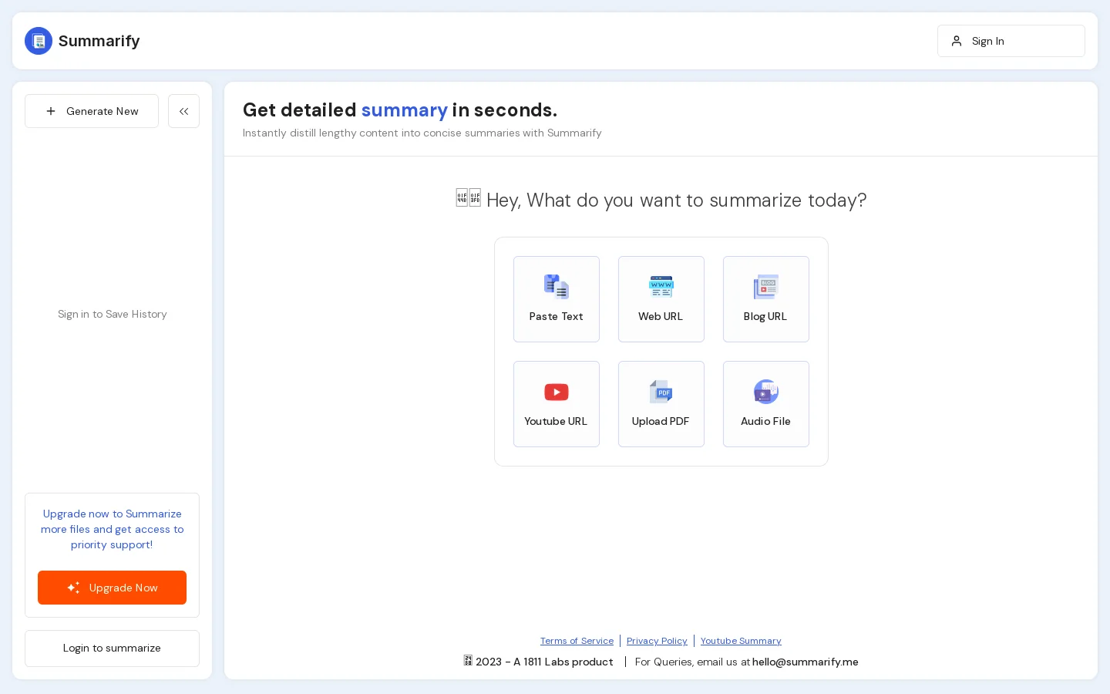Screen dimensions: 1110x694
Task: Choose the Youtube URL option
Action: click(x=557, y=404)
